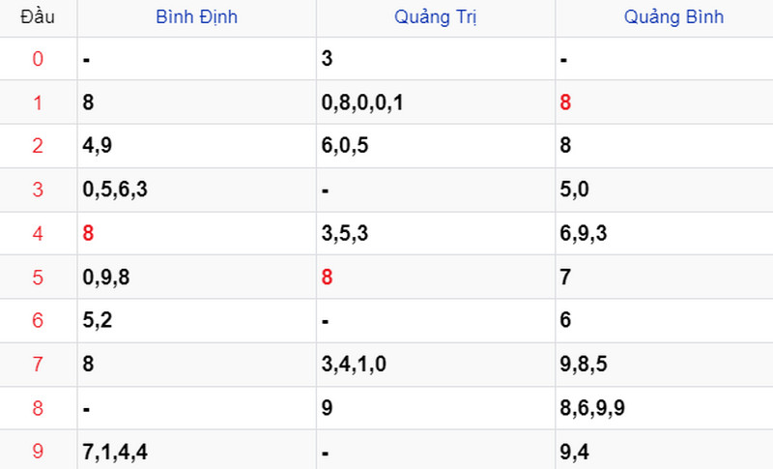Click Quảng Bình cell containing 8,6,9,9
Screen dimensions: 773x469
coord(592,407)
